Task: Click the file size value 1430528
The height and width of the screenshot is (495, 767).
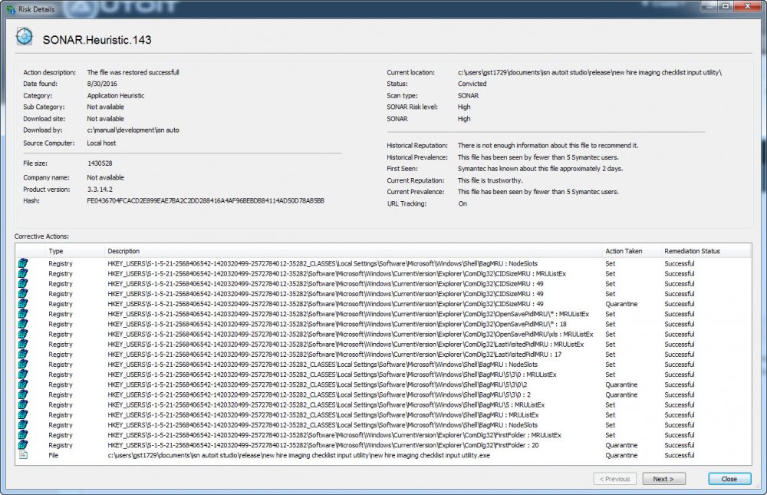Action: pyautogui.click(x=100, y=163)
